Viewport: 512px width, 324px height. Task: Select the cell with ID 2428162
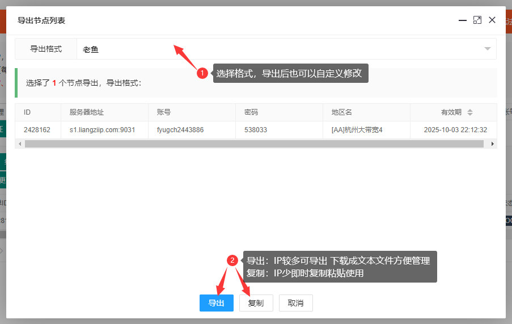coord(37,130)
